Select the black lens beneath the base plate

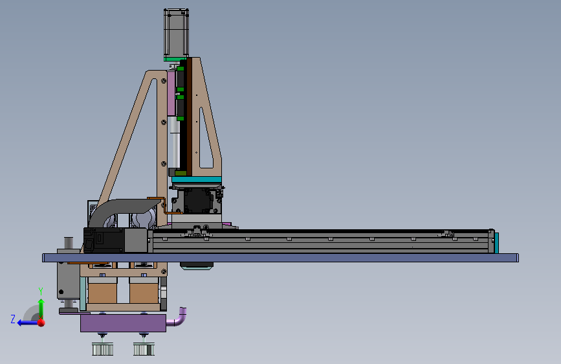197,266
